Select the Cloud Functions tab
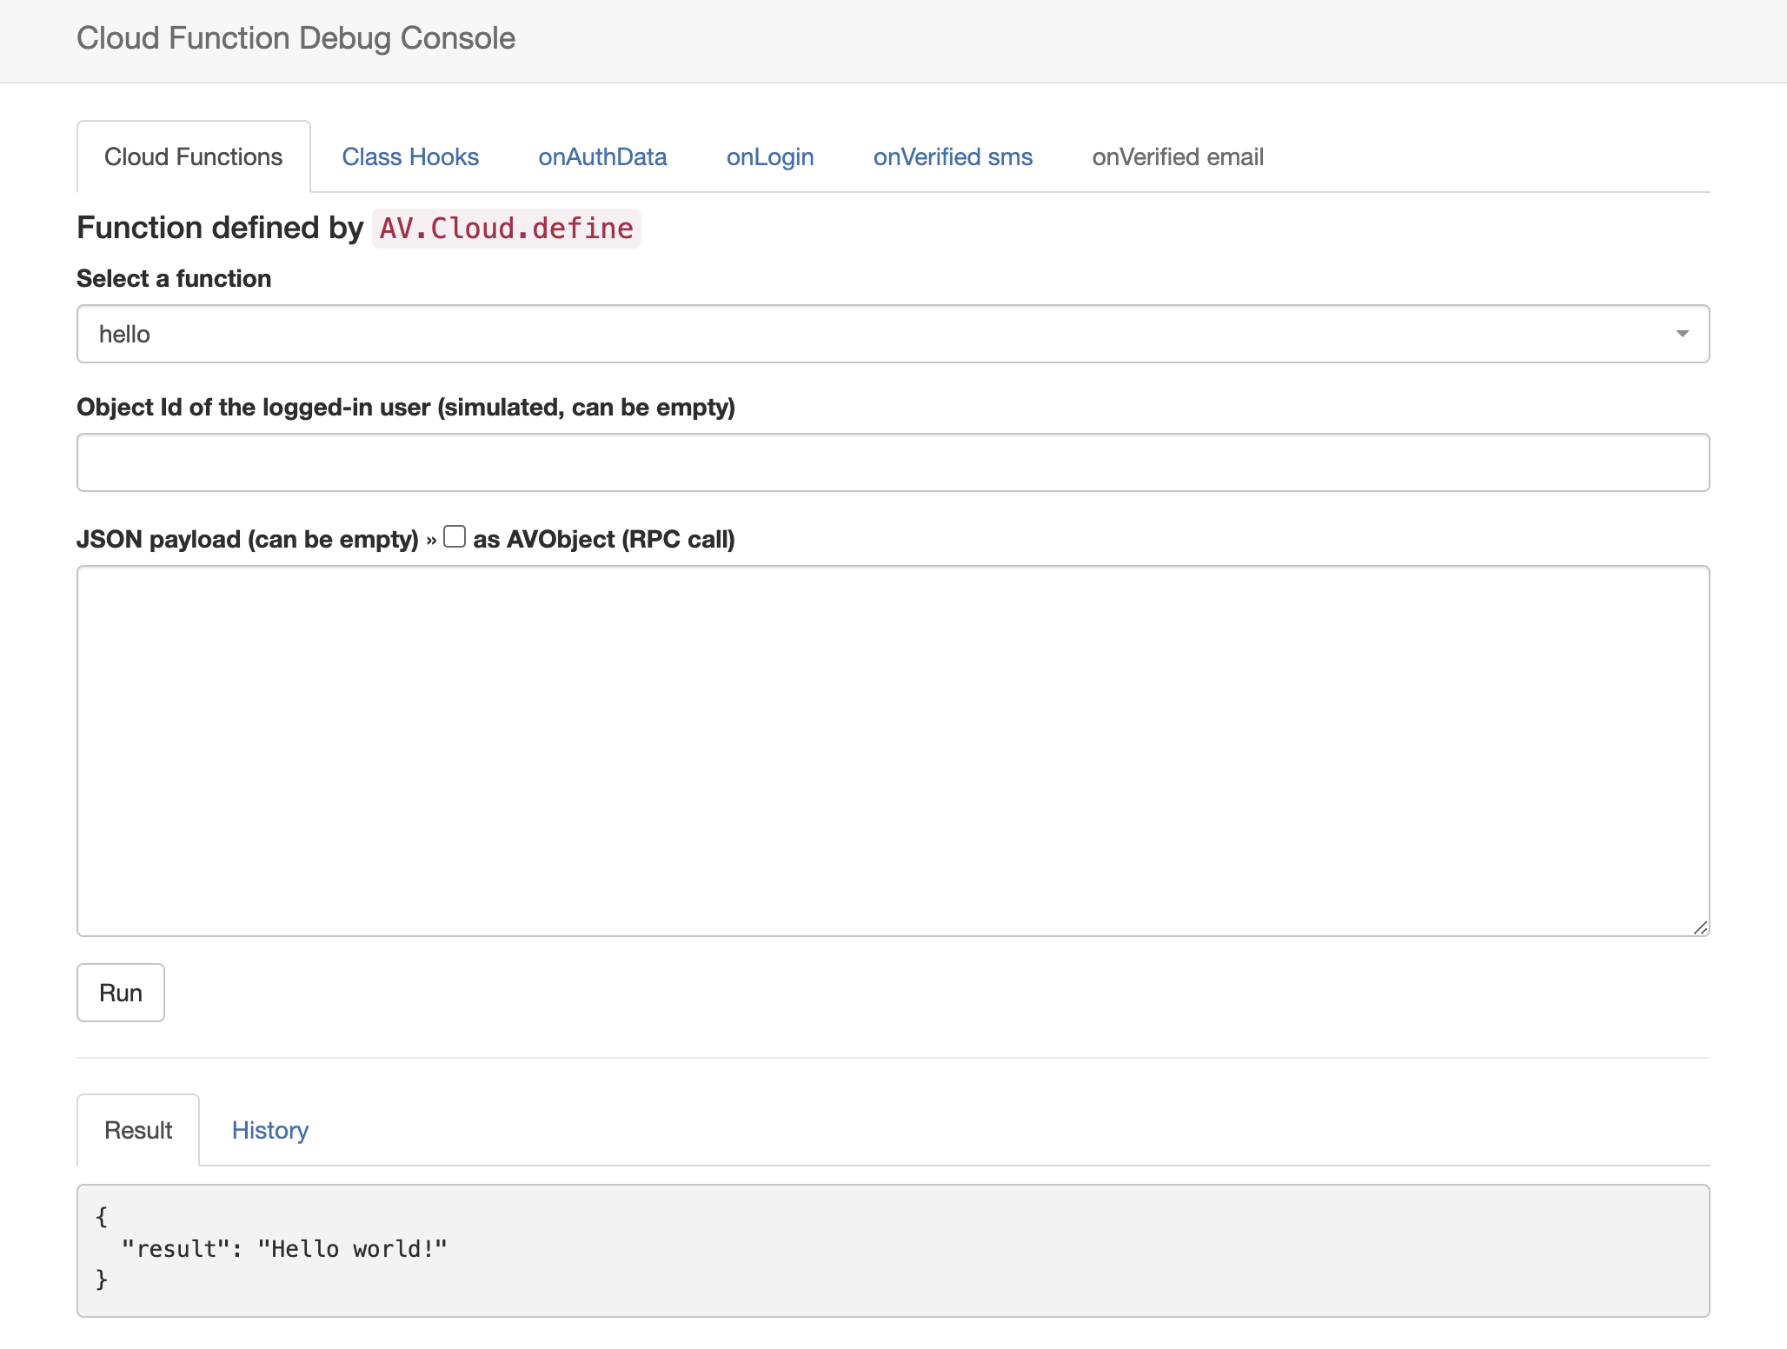The width and height of the screenshot is (1787, 1349). tap(193, 156)
